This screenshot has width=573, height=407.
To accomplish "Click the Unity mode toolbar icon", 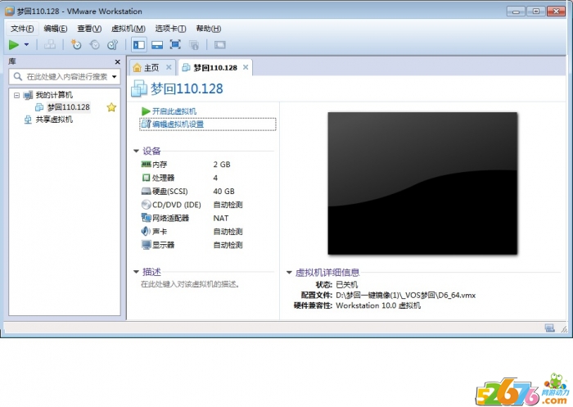I will point(194,45).
